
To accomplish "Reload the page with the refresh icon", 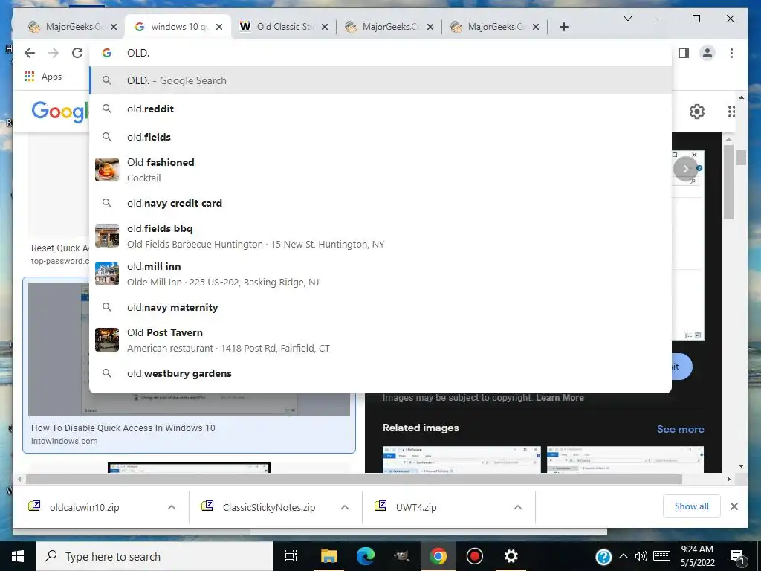I will click(x=77, y=53).
